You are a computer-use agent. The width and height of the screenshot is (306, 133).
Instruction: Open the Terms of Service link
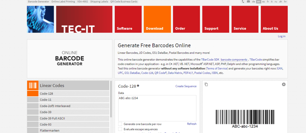coord(217,69)
